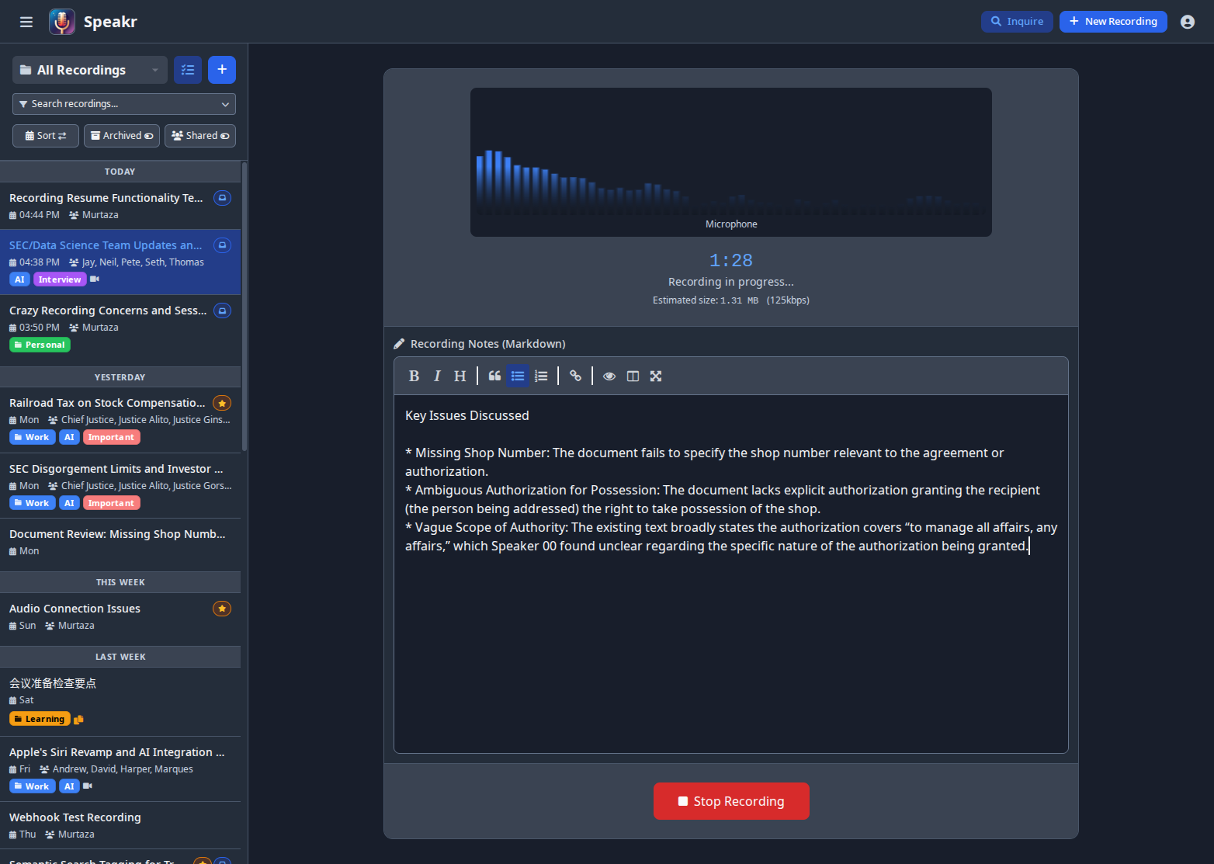Insert a link in notes
The height and width of the screenshot is (864, 1214).
pos(575,376)
